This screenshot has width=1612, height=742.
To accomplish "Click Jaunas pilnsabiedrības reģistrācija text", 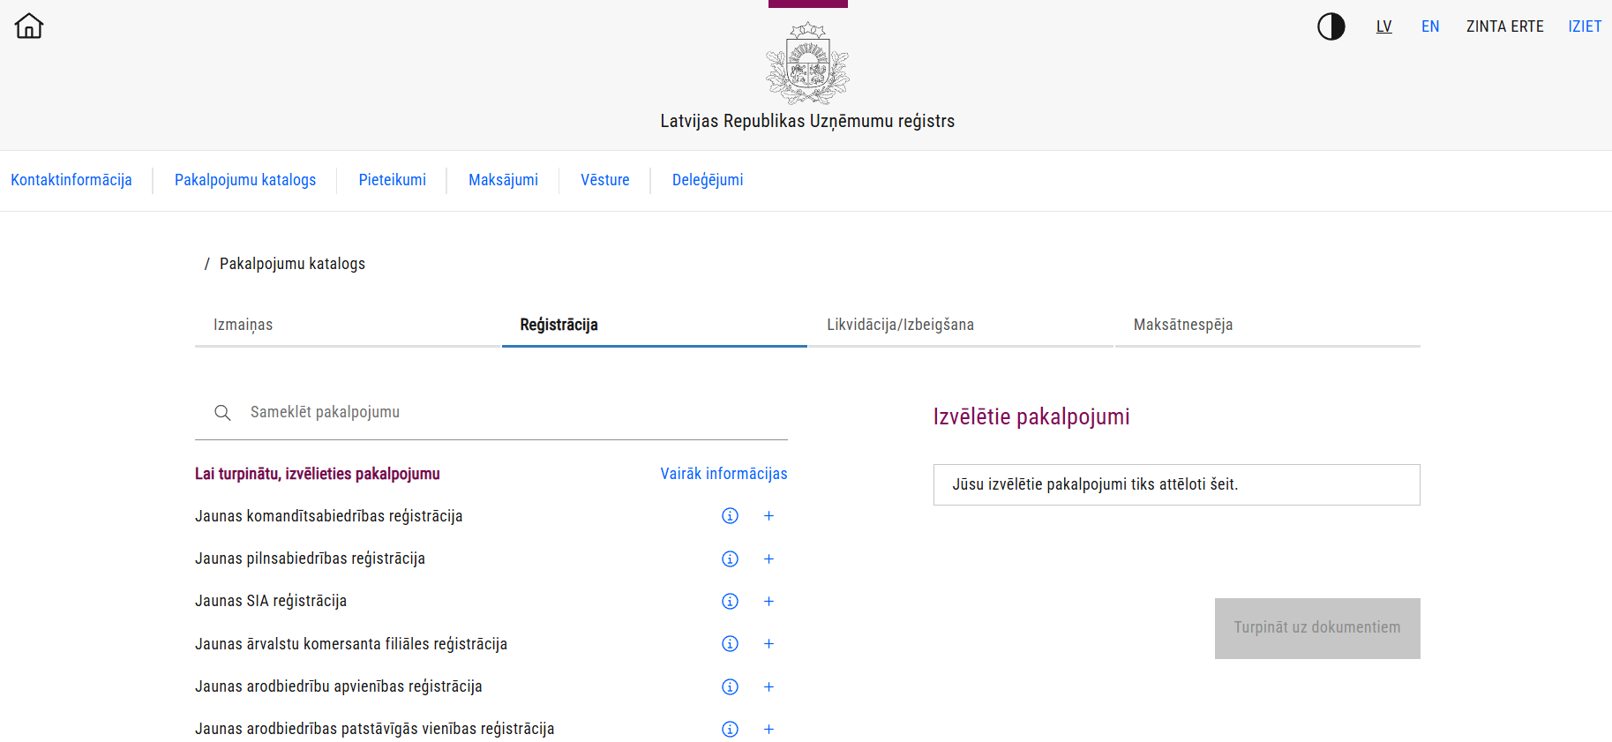I will click(x=310, y=558).
